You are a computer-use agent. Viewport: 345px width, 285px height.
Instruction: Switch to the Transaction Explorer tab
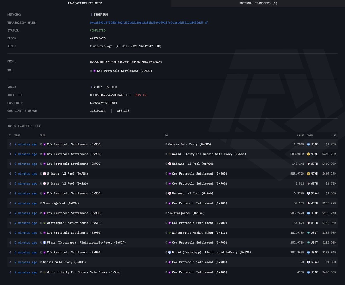coord(85,3)
